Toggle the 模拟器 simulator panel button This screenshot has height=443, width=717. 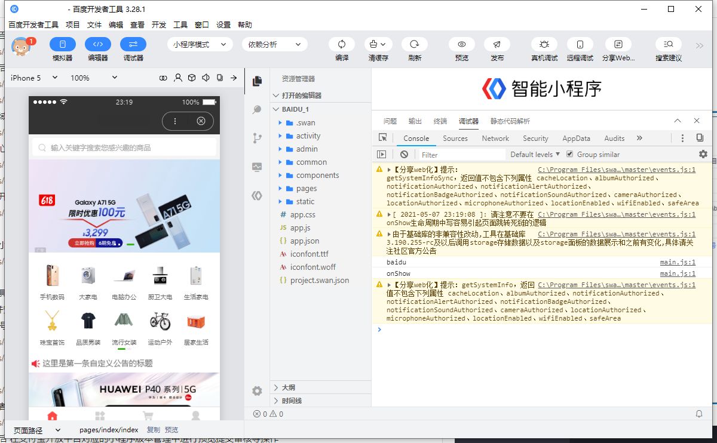point(62,45)
